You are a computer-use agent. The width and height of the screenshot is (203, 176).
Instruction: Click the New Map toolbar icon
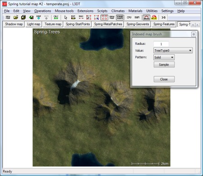8,18
